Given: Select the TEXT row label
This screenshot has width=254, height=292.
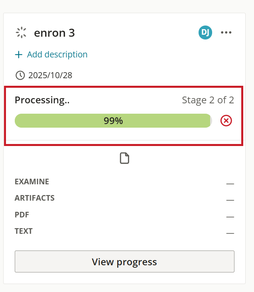Looking at the screenshot, I should click(24, 231).
